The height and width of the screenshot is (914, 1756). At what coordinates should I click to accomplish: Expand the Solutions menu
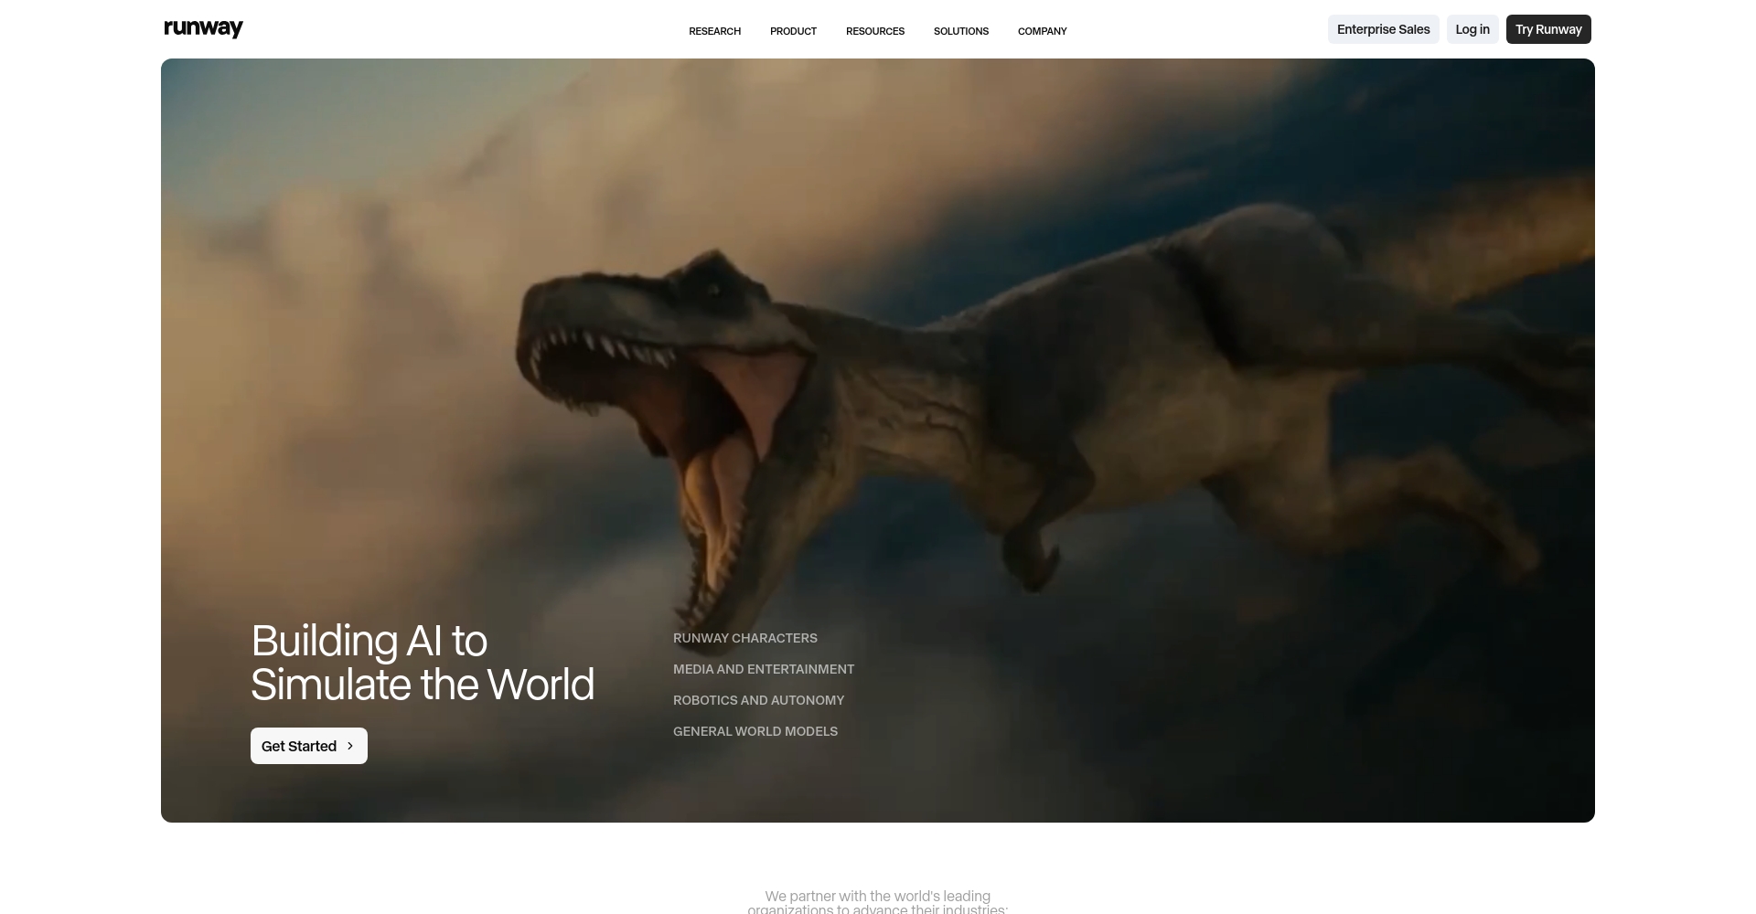[960, 31]
